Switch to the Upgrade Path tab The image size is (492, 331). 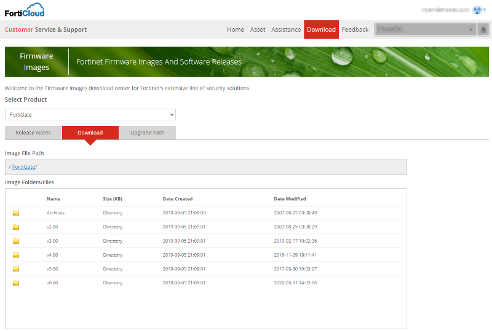pyautogui.click(x=148, y=133)
